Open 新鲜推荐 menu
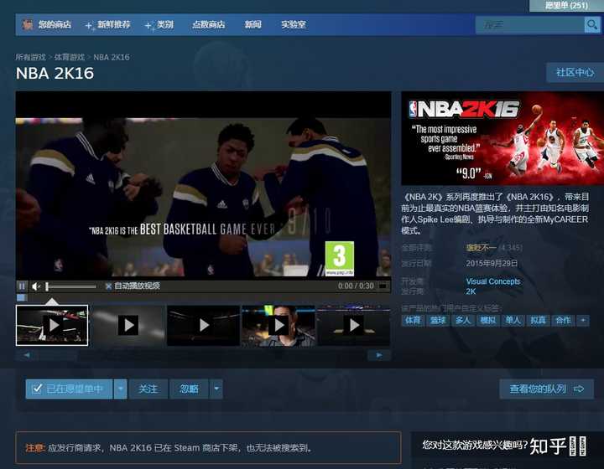The width and height of the screenshot is (604, 469). [x=113, y=25]
